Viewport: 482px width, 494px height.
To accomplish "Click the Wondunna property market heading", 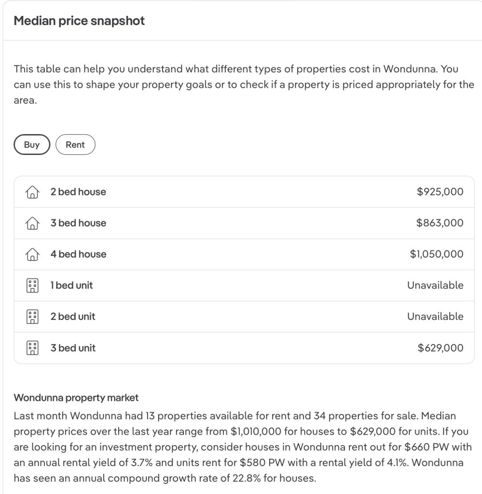I will (x=76, y=398).
